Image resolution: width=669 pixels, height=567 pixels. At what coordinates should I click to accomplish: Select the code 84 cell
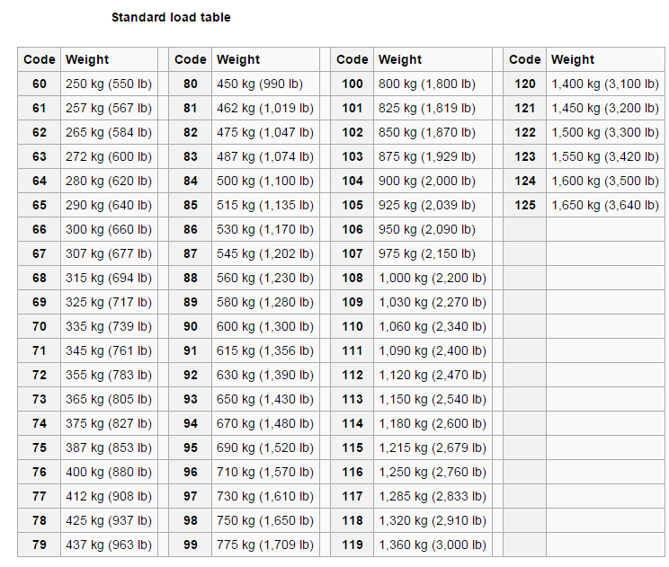coord(191,181)
